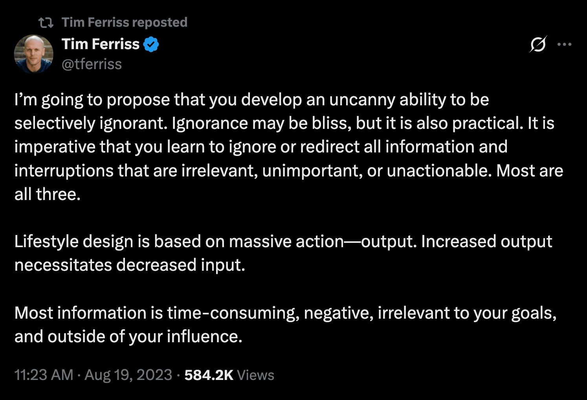
Task: Click the Tim Ferriss display name
Action: click(x=101, y=44)
